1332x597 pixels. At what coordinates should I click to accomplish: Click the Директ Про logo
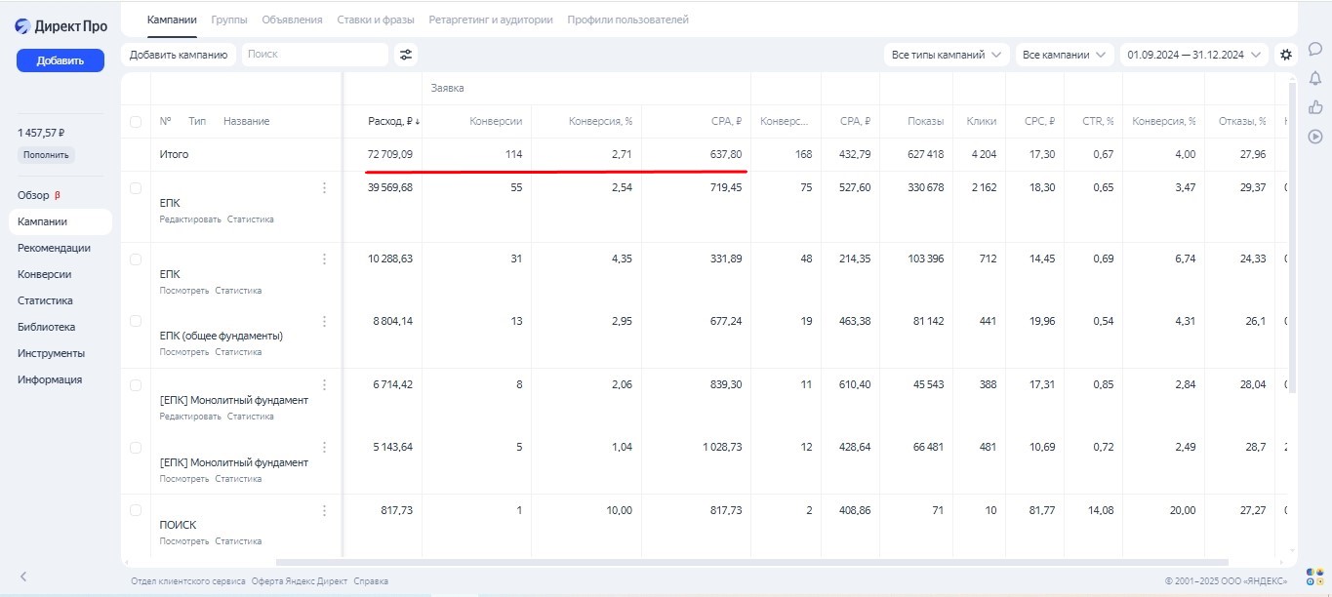click(x=61, y=26)
